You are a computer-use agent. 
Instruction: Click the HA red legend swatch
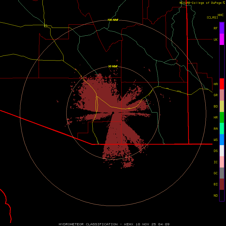222,84
